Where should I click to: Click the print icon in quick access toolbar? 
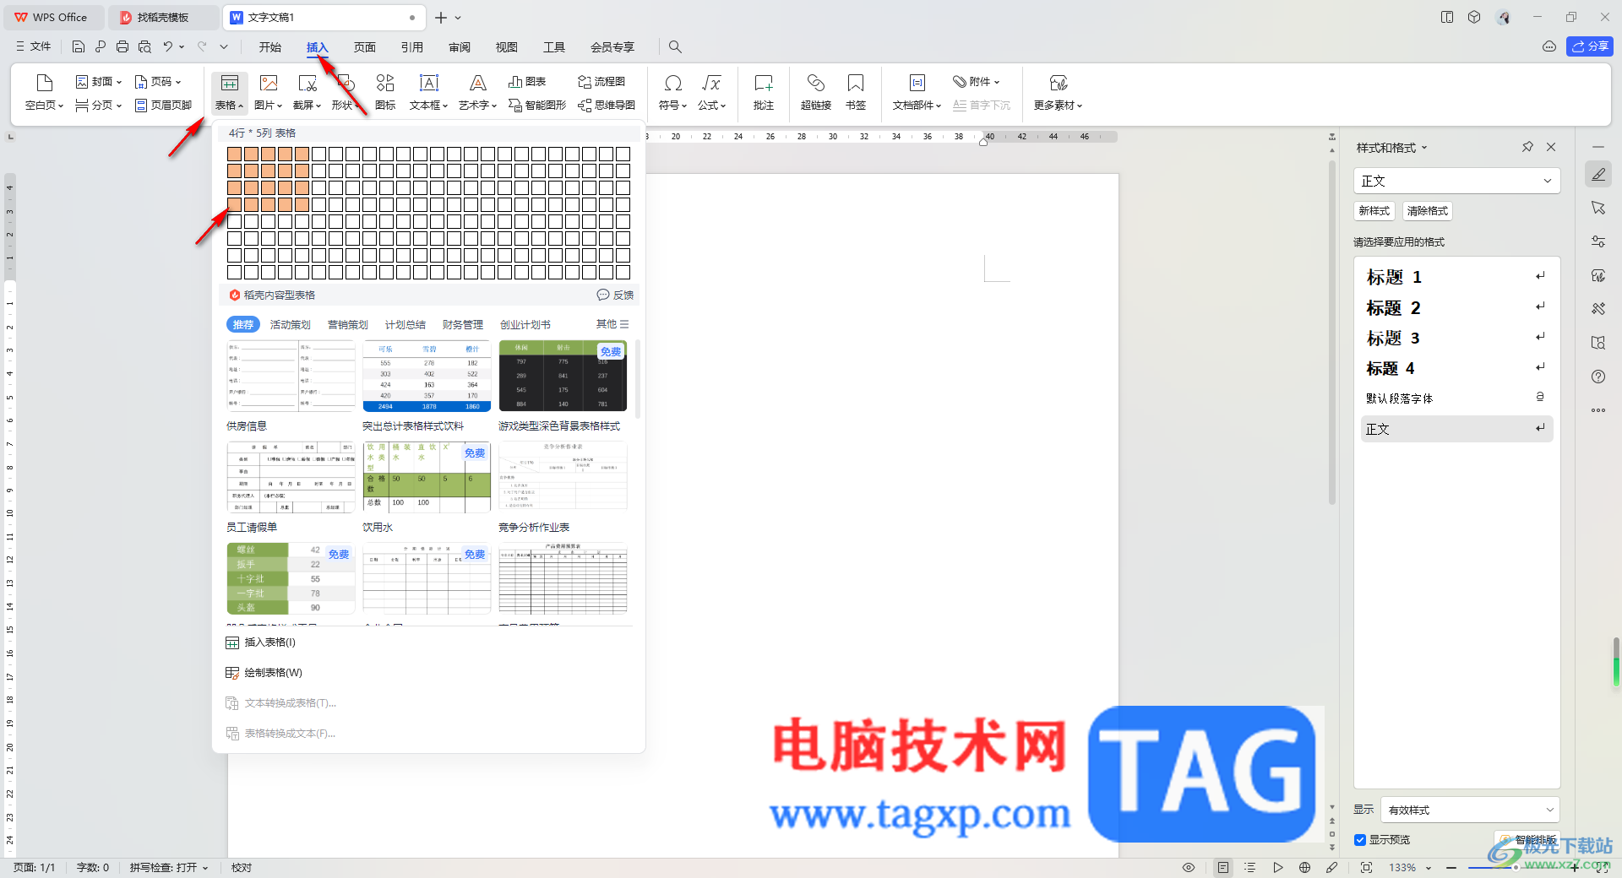[x=122, y=47]
